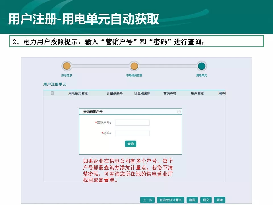
Task: Submit the form with 提交
Action: point(206,200)
